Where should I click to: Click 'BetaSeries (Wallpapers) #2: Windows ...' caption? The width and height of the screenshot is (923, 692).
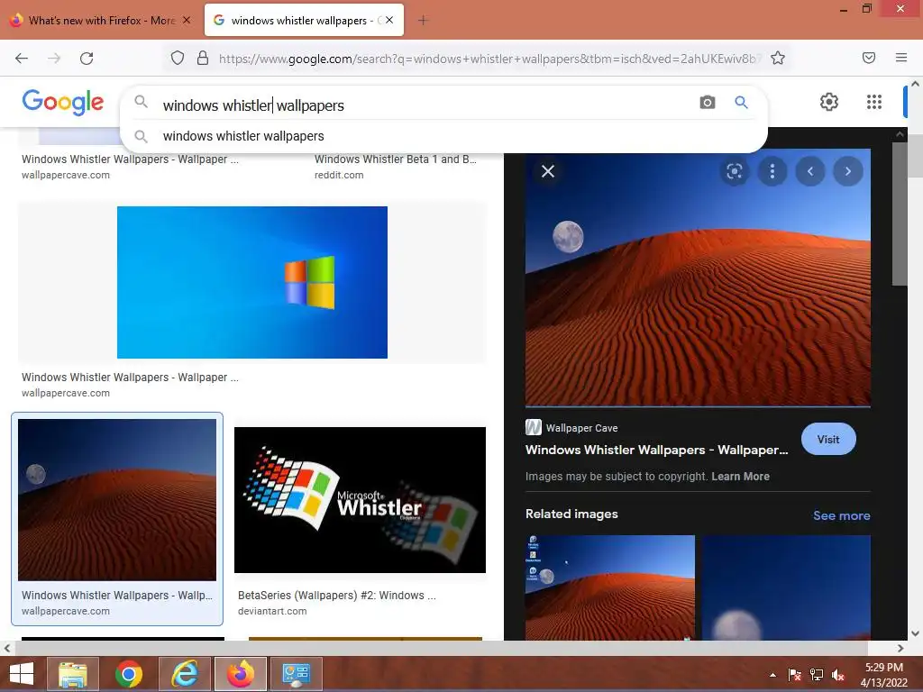pos(337,596)
